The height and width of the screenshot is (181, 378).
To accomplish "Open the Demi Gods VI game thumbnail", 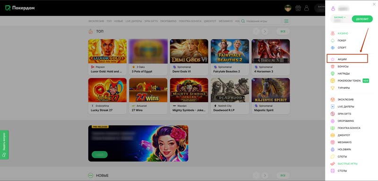I will [189, 52].
